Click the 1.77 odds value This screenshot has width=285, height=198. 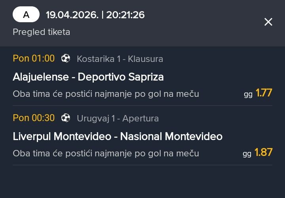pos(264,93)
